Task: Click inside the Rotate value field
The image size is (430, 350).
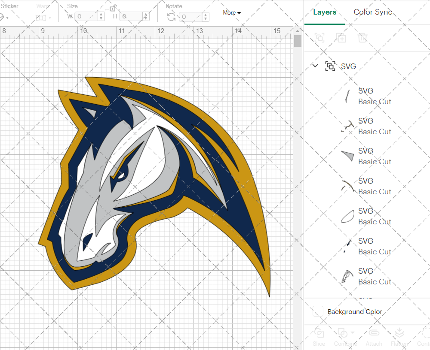Action: (190, 16)
